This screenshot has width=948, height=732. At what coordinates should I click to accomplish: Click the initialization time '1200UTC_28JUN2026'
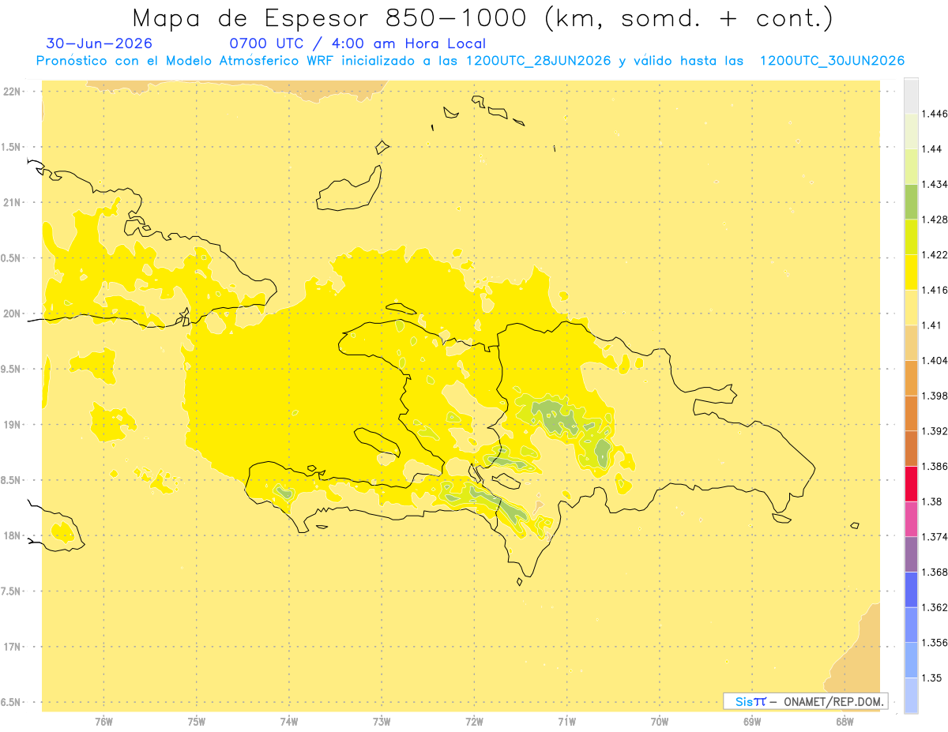click(x=539, y=61)
